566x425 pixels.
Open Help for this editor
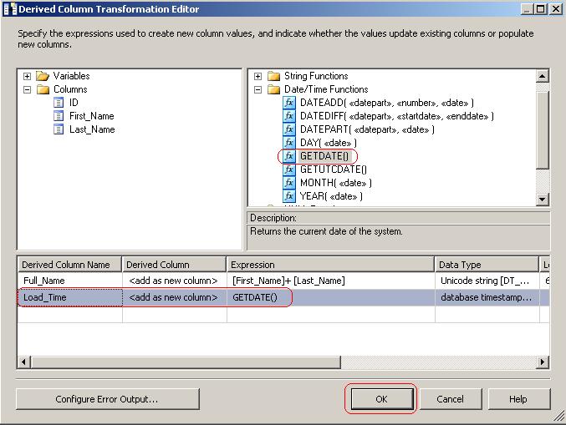[x=518, y=398]
